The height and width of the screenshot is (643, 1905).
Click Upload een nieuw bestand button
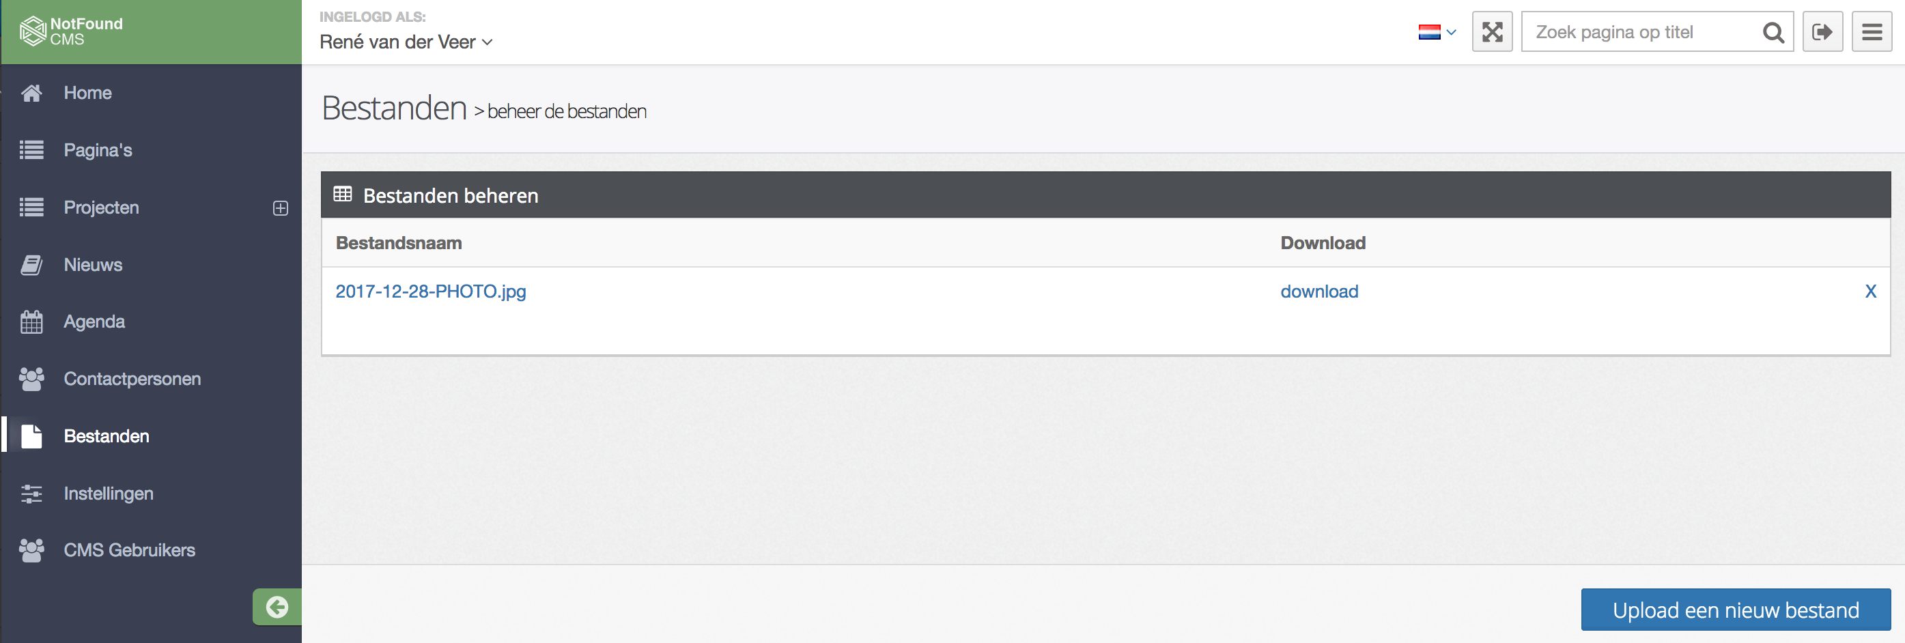1735,610
